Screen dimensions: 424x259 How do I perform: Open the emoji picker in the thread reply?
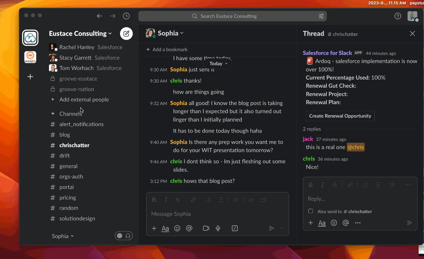334,223
